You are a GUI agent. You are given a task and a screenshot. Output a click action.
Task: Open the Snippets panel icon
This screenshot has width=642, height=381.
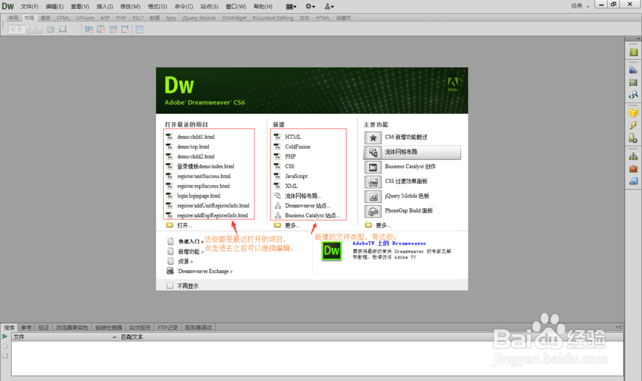tap(634, 181)
